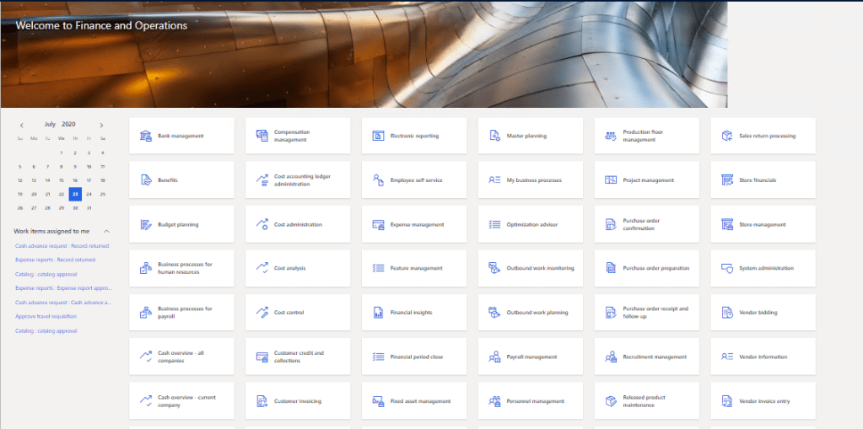Go to next month in calendar

[x=102, y=125]
